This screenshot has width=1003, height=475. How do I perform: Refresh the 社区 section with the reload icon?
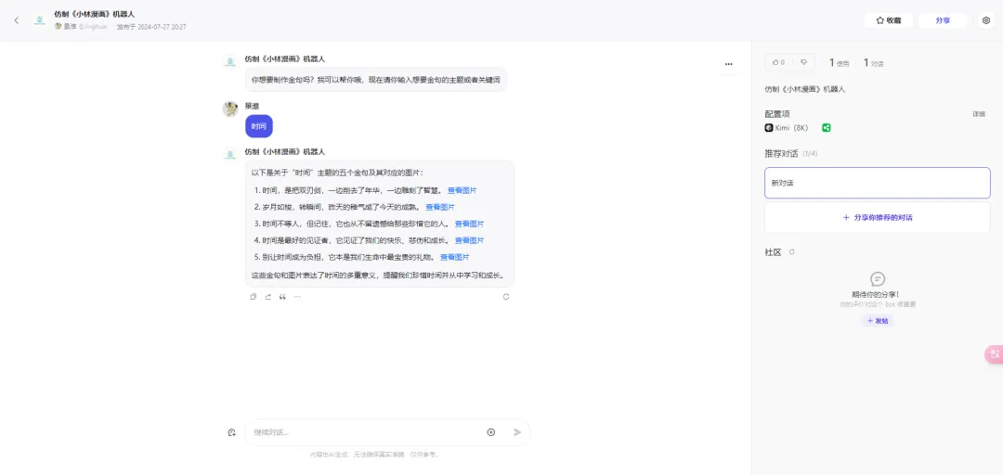click(792, 252)
